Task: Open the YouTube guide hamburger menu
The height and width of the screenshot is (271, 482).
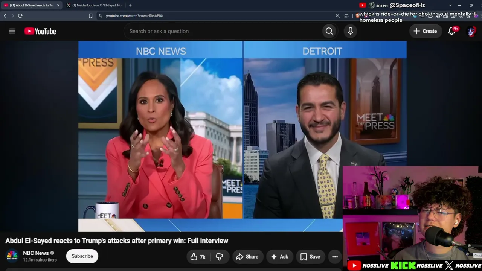Action: 12,31
